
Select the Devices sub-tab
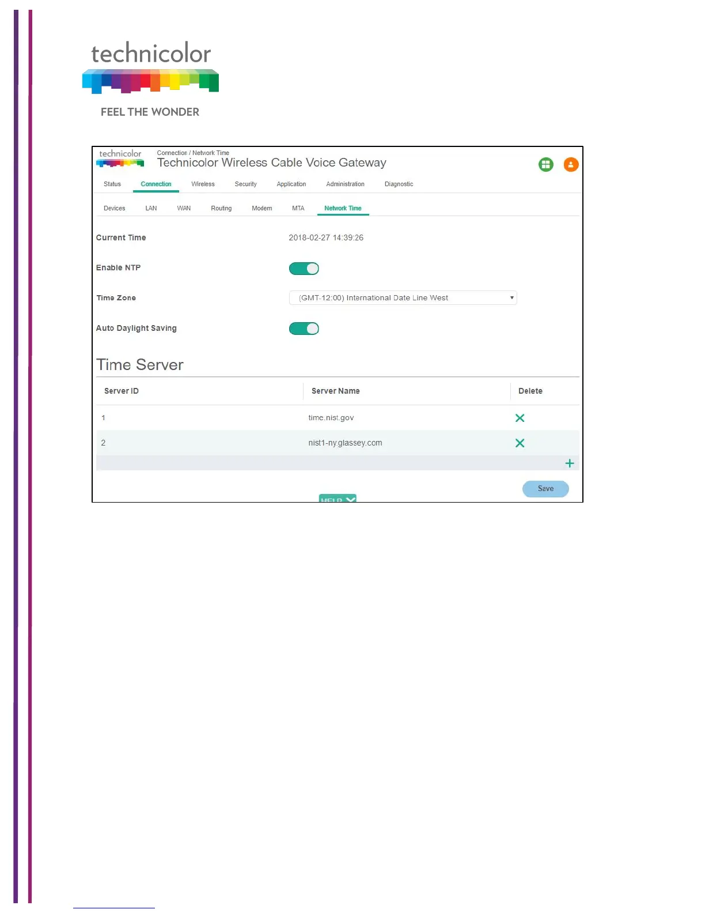tap(114, 209)
